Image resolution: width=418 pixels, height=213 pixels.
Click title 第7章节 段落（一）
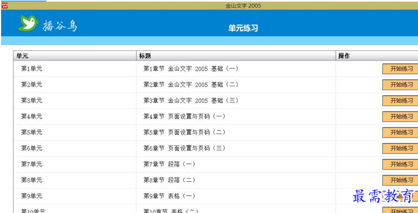[169, 164]
